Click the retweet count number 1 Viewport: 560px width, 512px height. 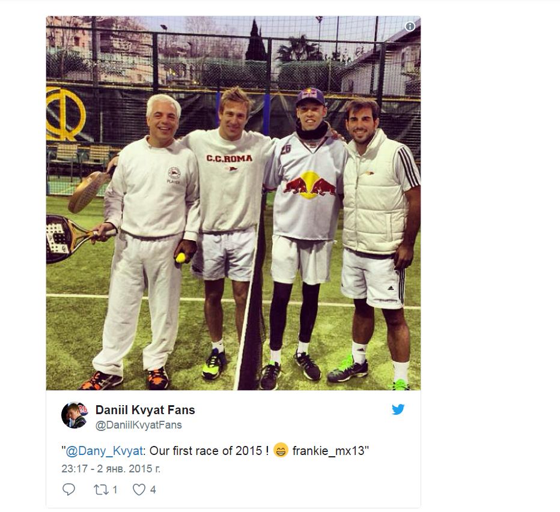point(115,490)
